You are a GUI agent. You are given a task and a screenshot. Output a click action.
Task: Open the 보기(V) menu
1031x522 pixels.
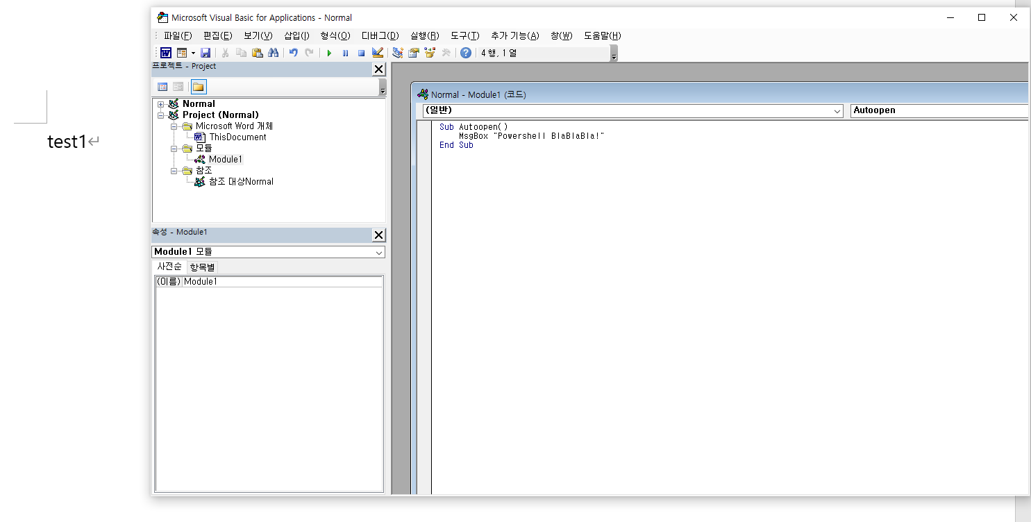coord(258,35)
